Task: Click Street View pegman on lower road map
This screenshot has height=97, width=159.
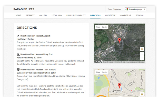Action: pos(142,94)
